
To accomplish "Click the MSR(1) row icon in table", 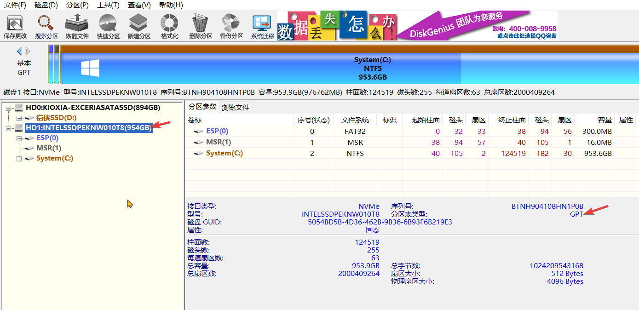I will click(x=199, y=143).
